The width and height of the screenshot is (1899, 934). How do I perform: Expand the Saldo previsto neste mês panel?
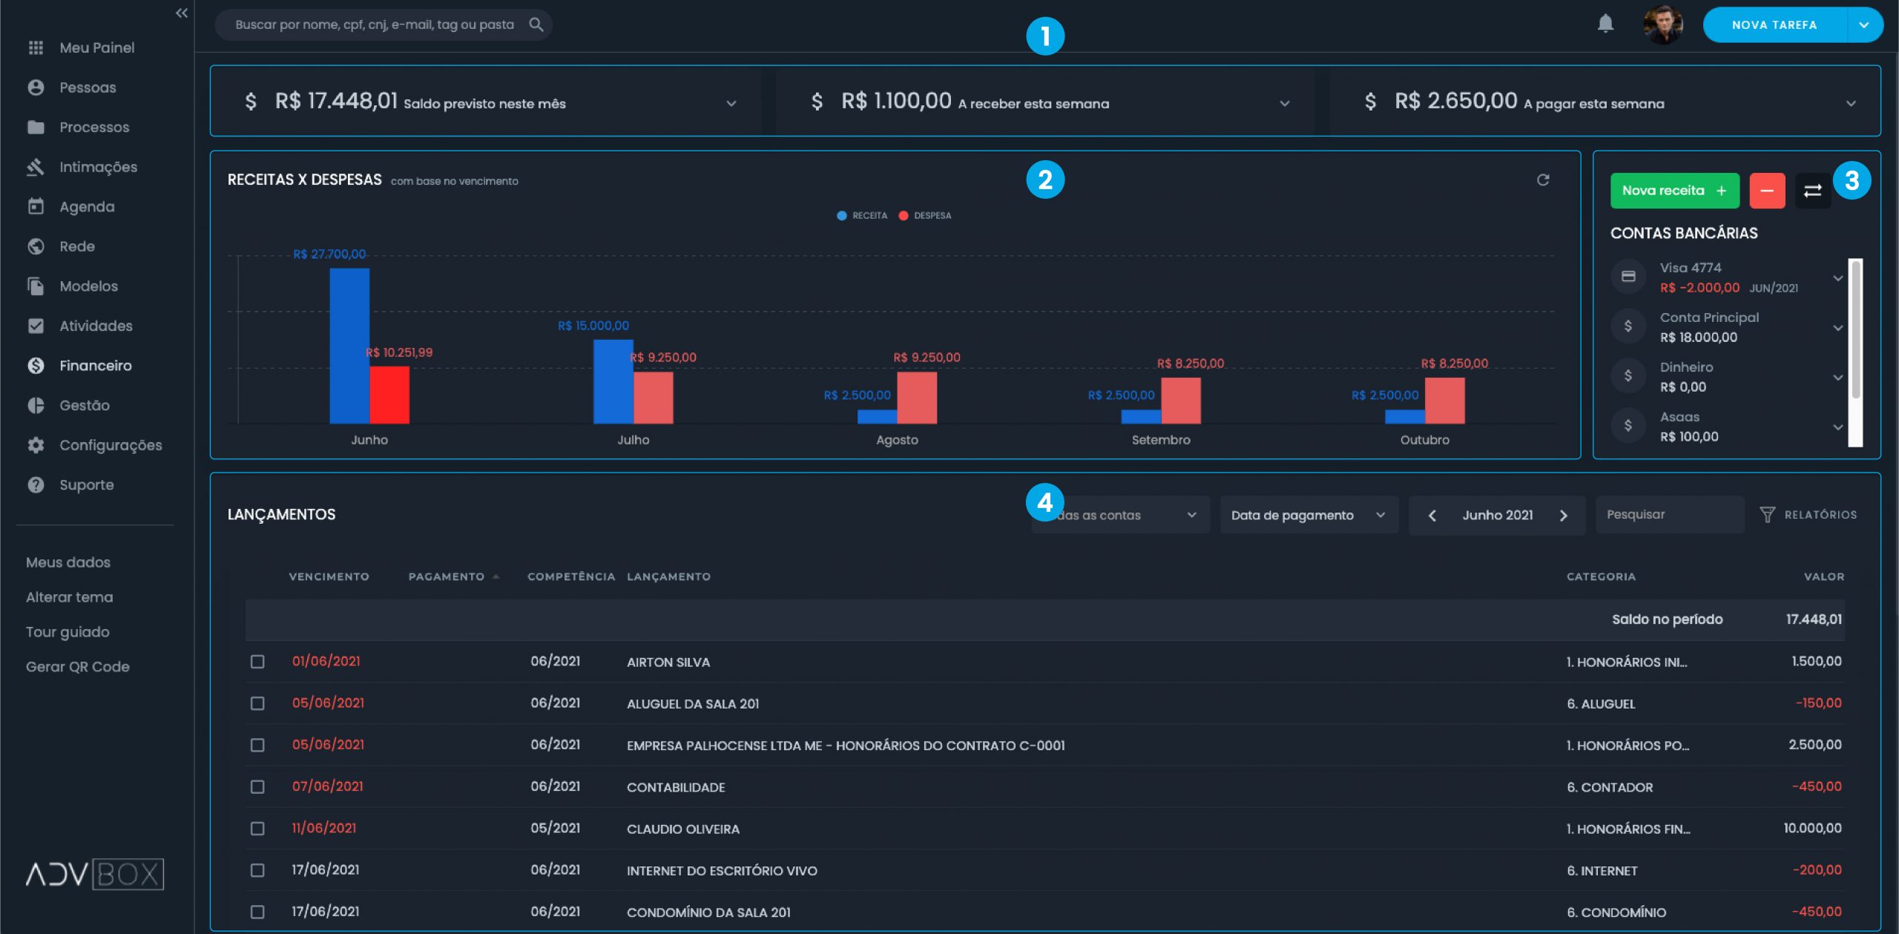tap(731, 102)
